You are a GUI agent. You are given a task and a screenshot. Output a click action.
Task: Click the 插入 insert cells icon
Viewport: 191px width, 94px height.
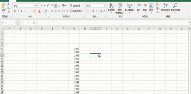pyautogui.click(x=139, y=6)
